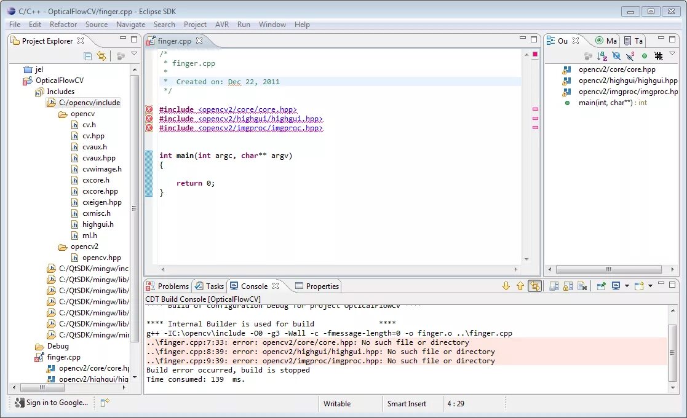Maximize the Outline panel
The height and width of the screenshot is (418, 687).
point(672,39)
